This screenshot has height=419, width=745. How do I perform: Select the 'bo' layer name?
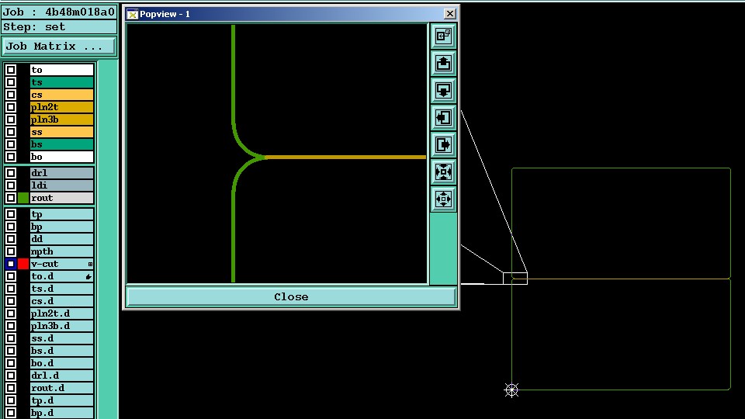(x=62, y=157)
